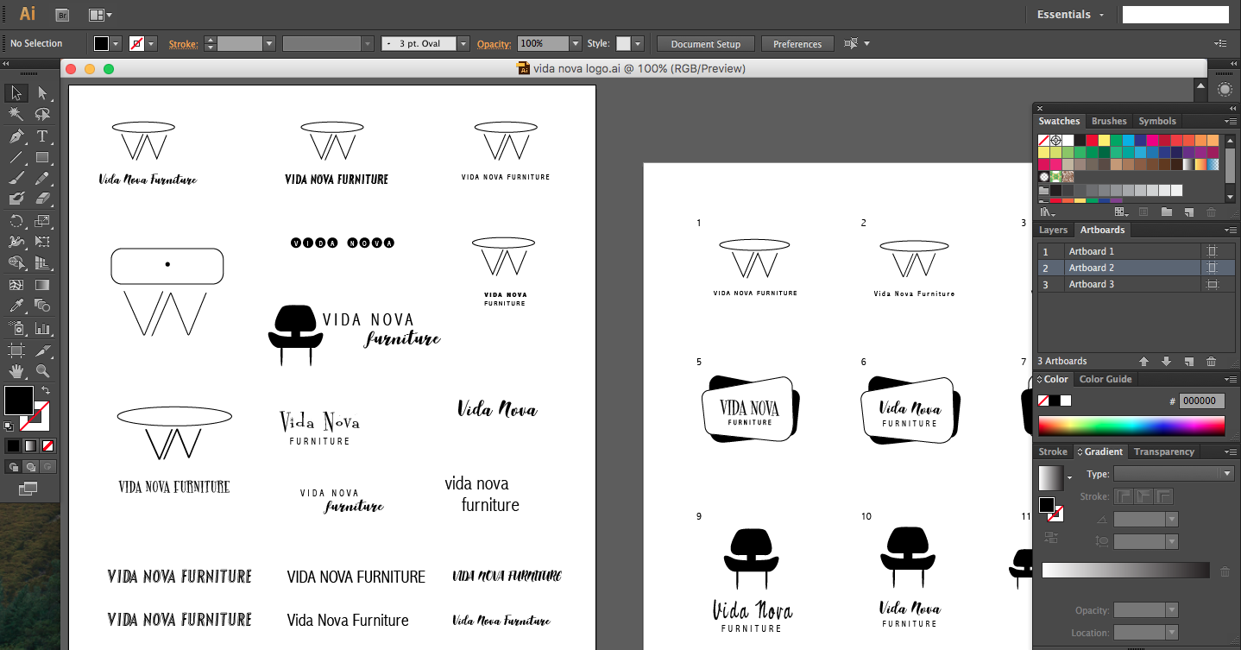1241x650 pixels.
Task: Switch to the Brushes tab
Action: (x=1109, y=122)
